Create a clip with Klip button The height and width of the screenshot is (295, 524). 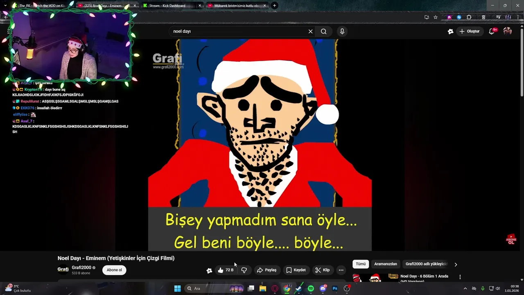click(323, 270)
